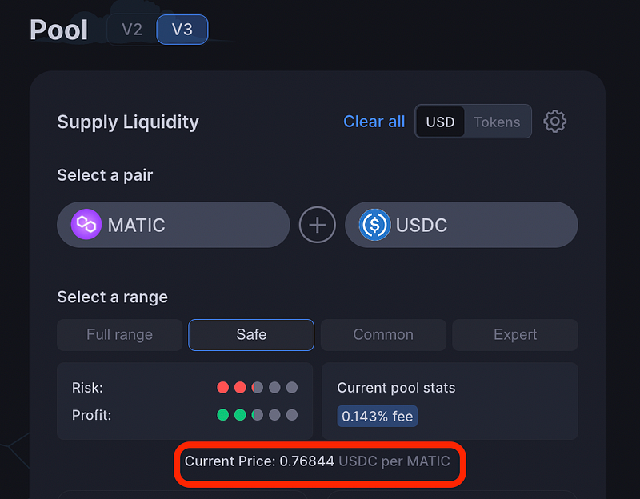
Task: Click the first red Risk dot
Action: point(223,387)
